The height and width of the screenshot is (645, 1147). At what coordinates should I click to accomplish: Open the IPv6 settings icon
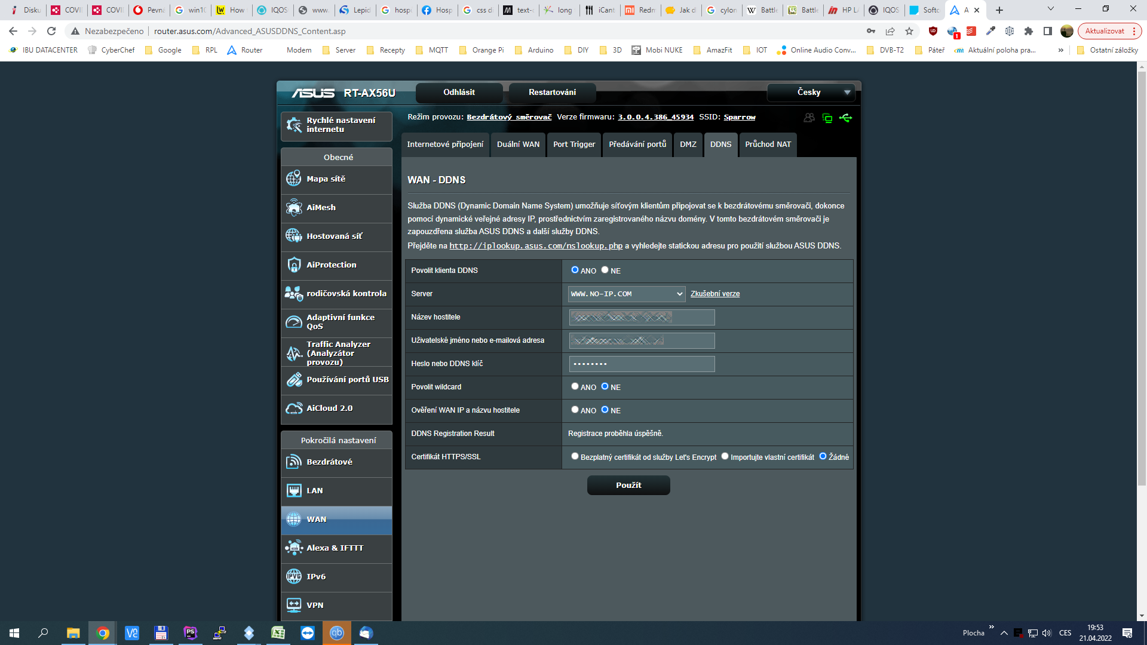coord(293,576)
